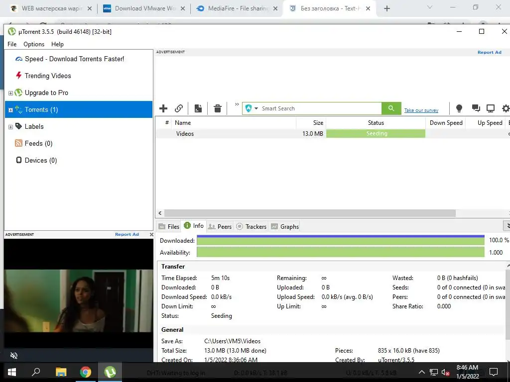Click the green search magnifier button
Viewport: 510px width, 382px height.
(x=391, y=108)
